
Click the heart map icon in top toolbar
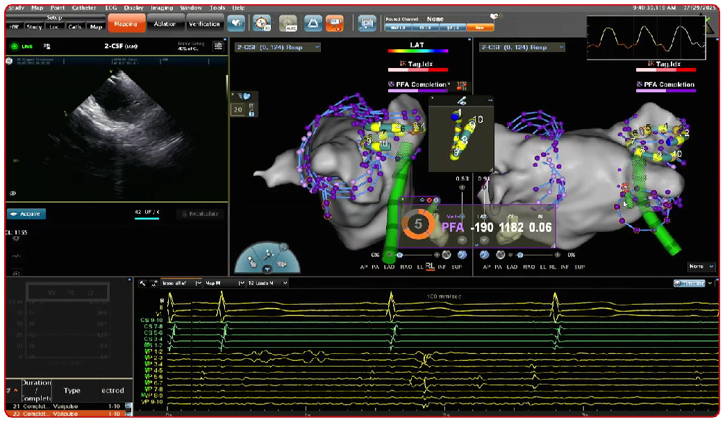click(237, 24)
